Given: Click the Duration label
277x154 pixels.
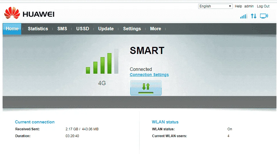Looking at the screenshot, I should click(23, 136).
